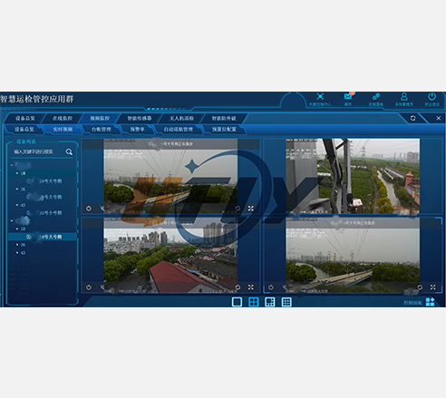Screen dimensions: 446x398
Task: Refresh the bottom-right video stream
Action: tap(420, 287)
